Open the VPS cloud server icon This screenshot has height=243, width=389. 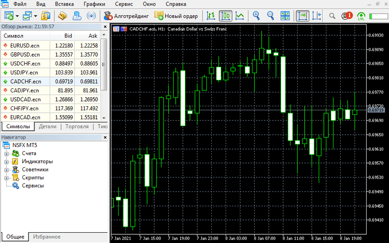[76, 16]
